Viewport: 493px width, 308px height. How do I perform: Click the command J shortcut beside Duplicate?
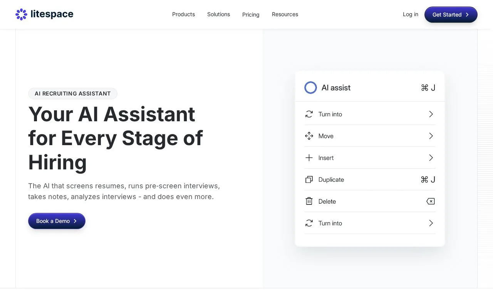[x=428, y=179]
